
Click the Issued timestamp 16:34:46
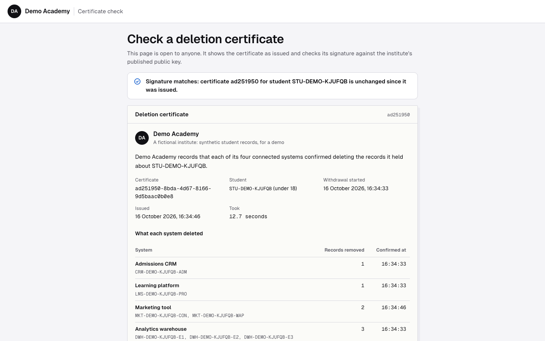pyautogui.click(x=168, y=216)
